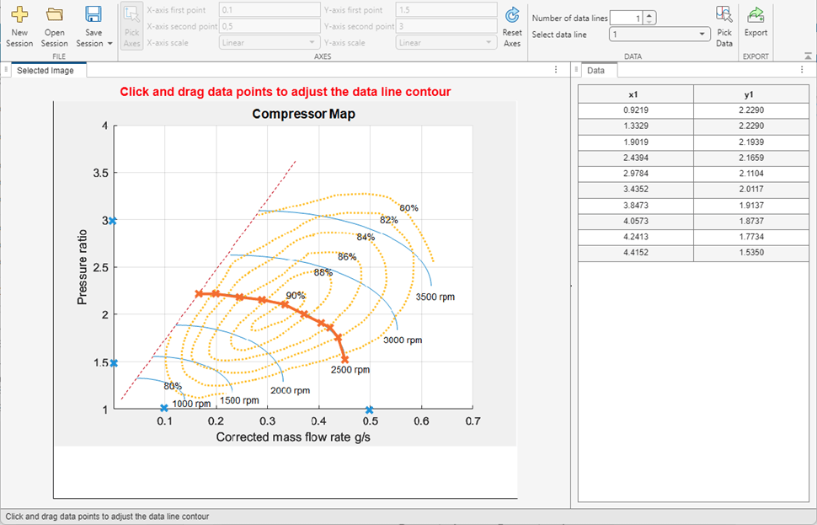Switch to the Data tab
This screenshot has width=817, height=525.
tap(598, 70)
